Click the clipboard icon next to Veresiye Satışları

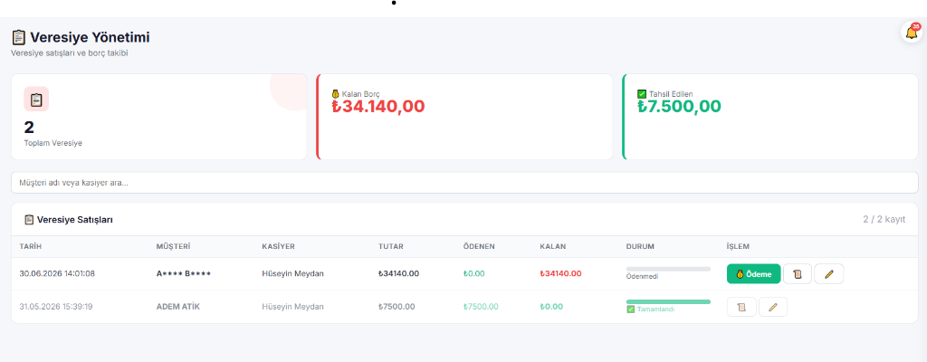pyautogui.click(x=29, y=219)
